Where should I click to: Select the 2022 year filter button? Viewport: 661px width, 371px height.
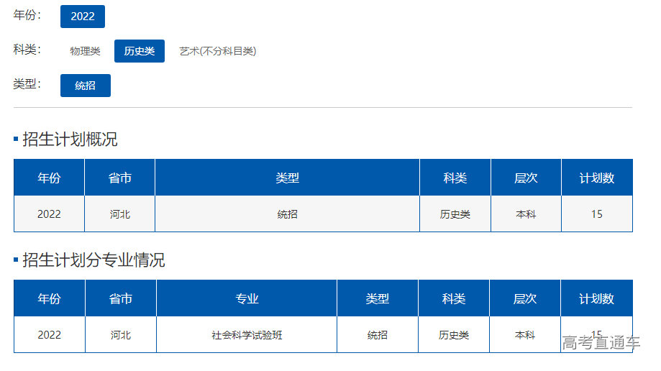click(x=83, y=17)
